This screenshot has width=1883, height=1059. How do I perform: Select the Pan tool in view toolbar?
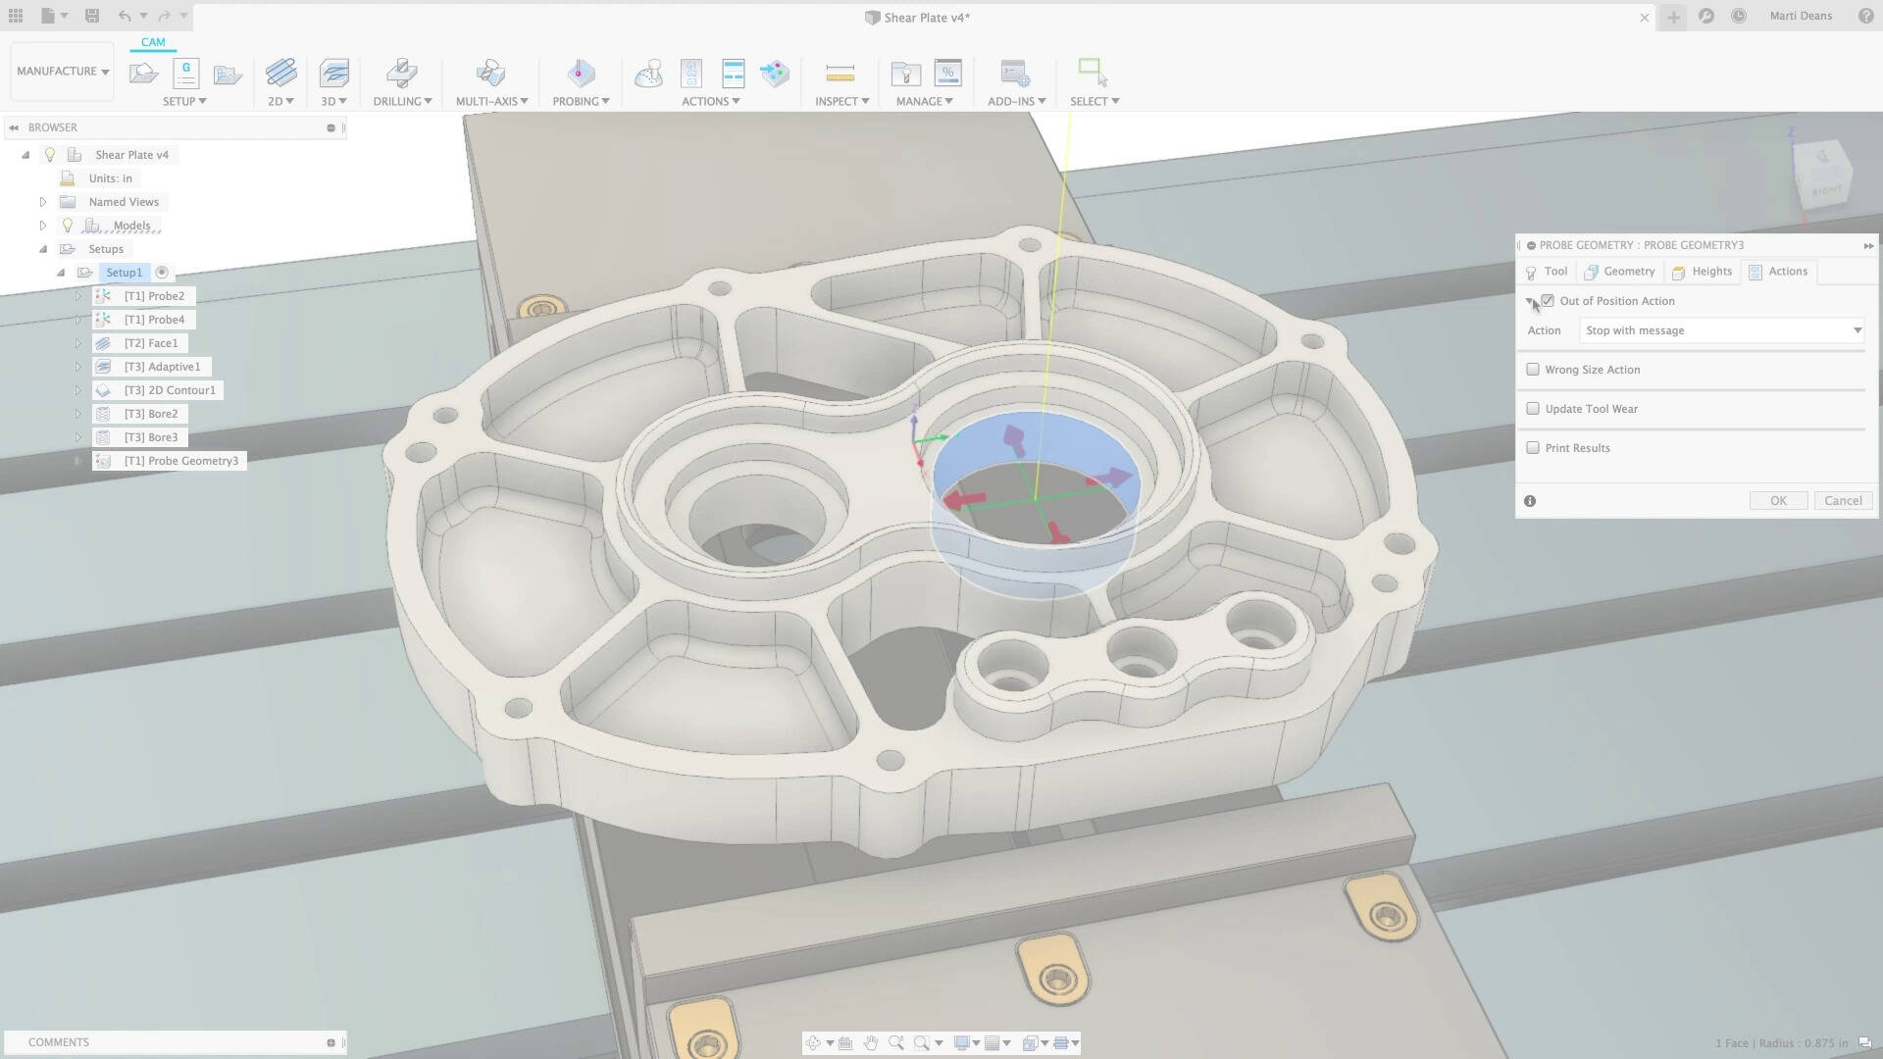tap(871, 1042)
